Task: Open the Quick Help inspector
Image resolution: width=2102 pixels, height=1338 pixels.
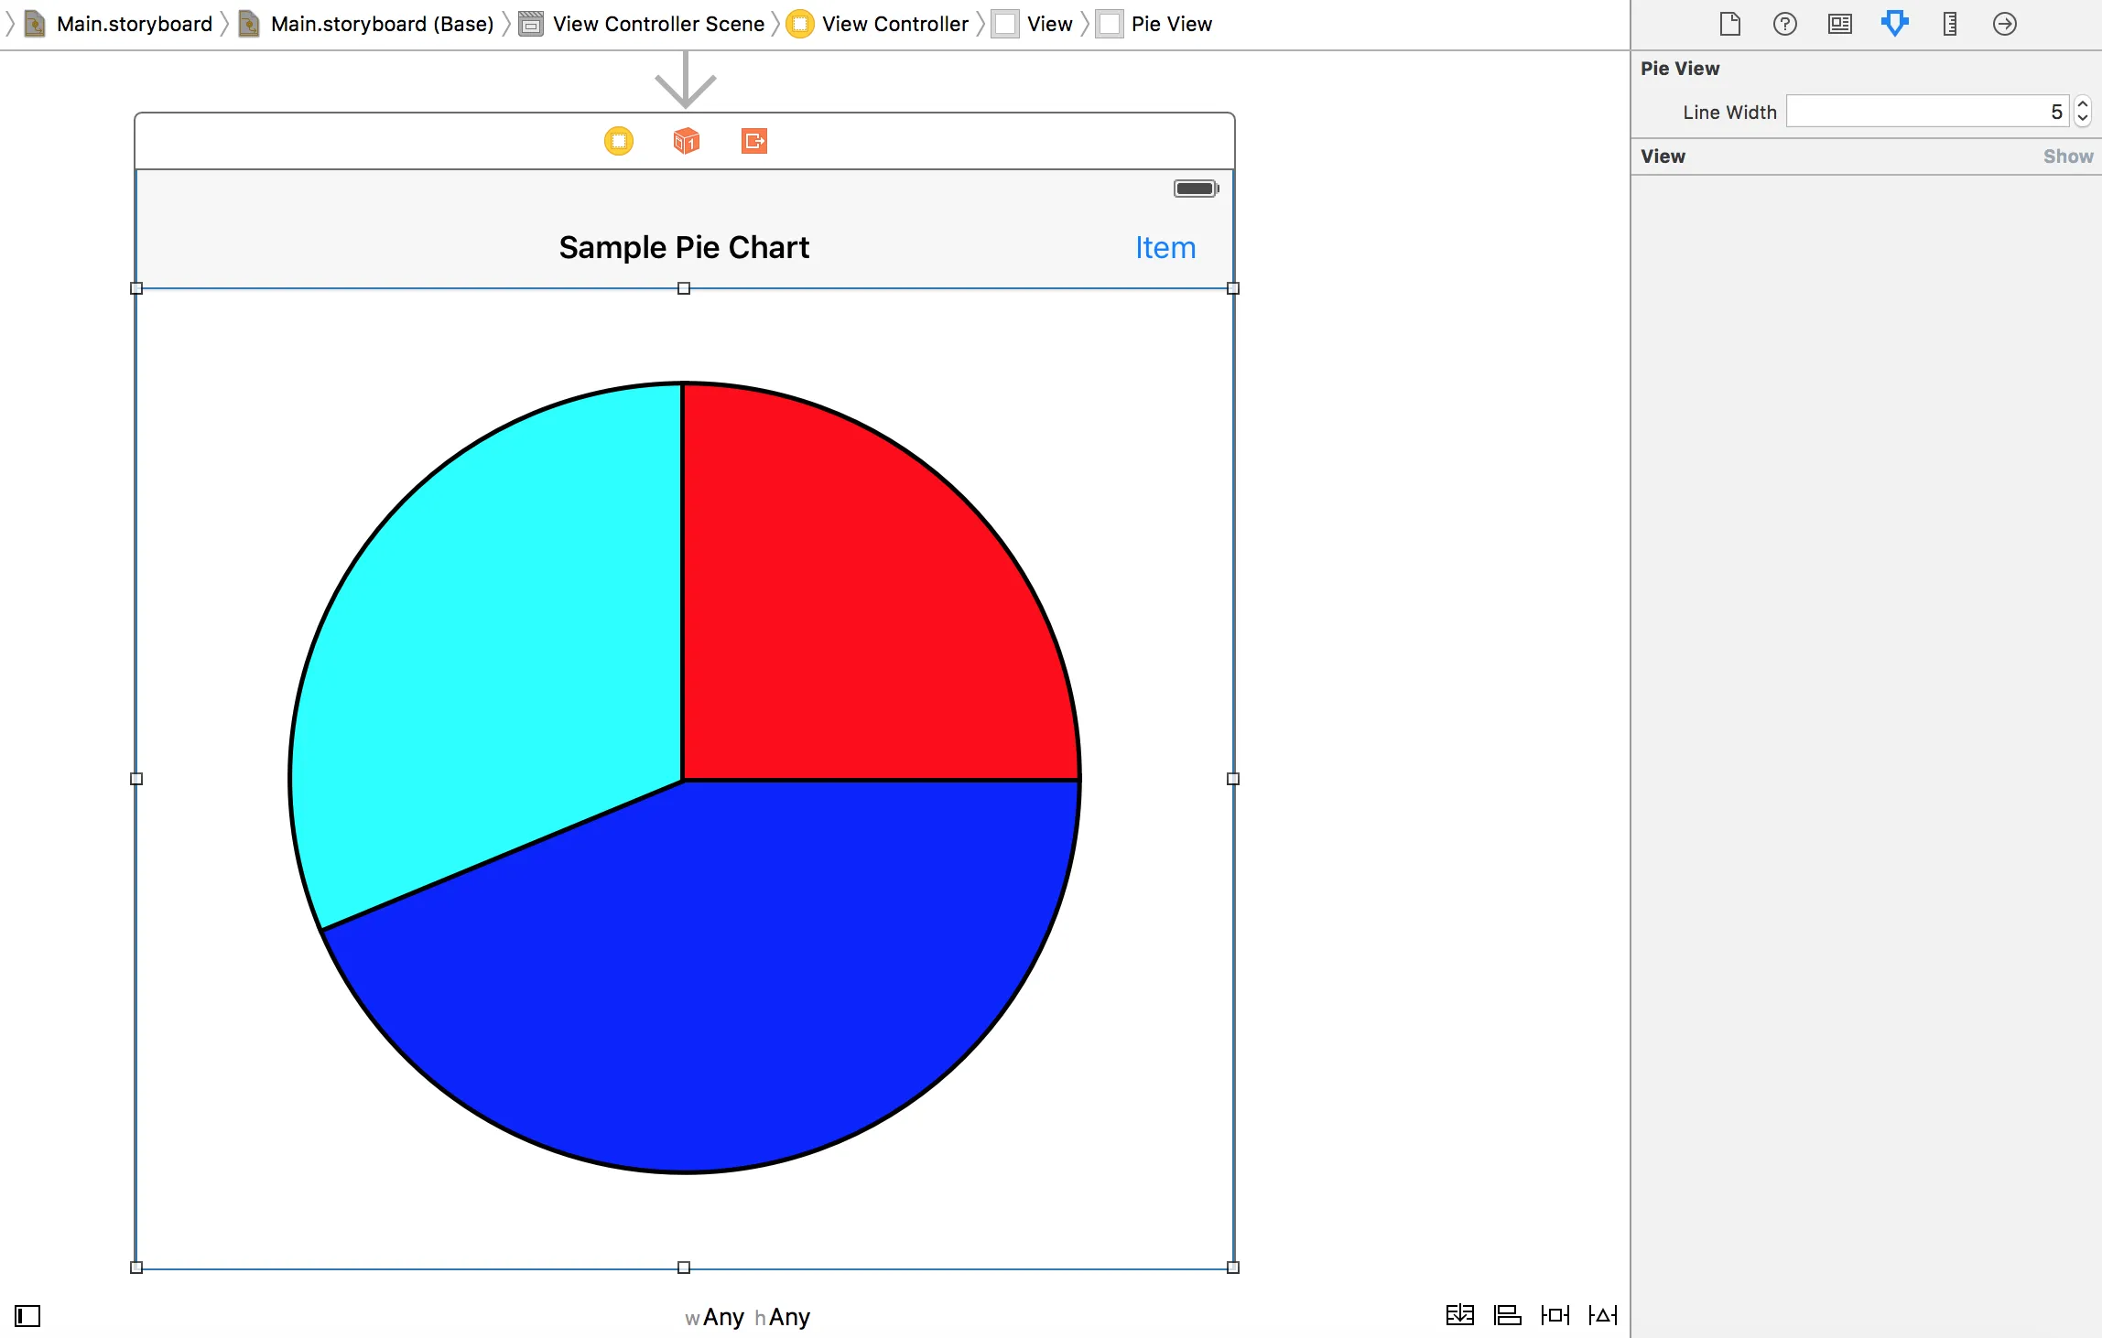Action: (x=1784, y=24)
